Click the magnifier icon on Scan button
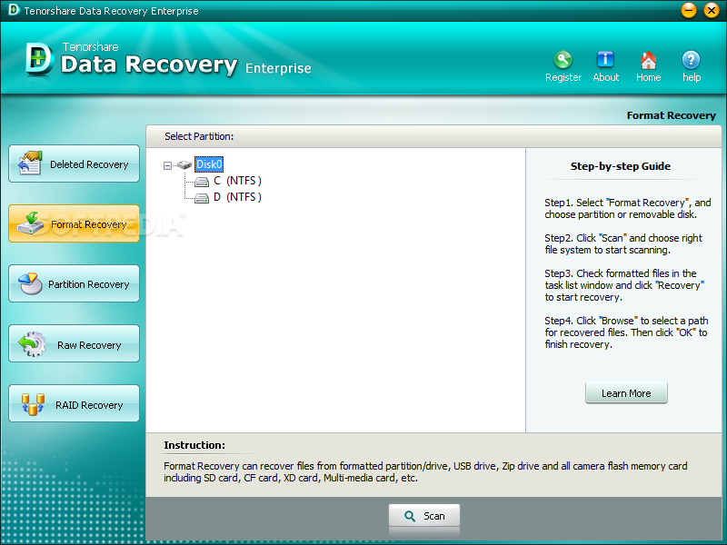The width and height of the screenshot is (727, 545). pyautogui.click(x=410, y=516)
